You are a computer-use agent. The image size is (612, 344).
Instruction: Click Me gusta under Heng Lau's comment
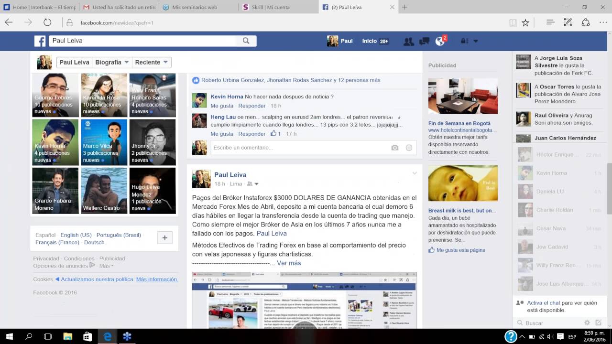click(x=222, y=134)
